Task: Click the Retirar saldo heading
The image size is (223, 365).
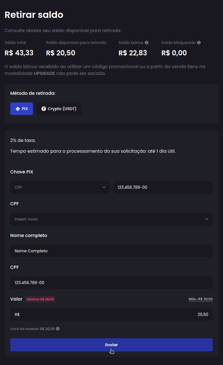Action: point(34,15)
